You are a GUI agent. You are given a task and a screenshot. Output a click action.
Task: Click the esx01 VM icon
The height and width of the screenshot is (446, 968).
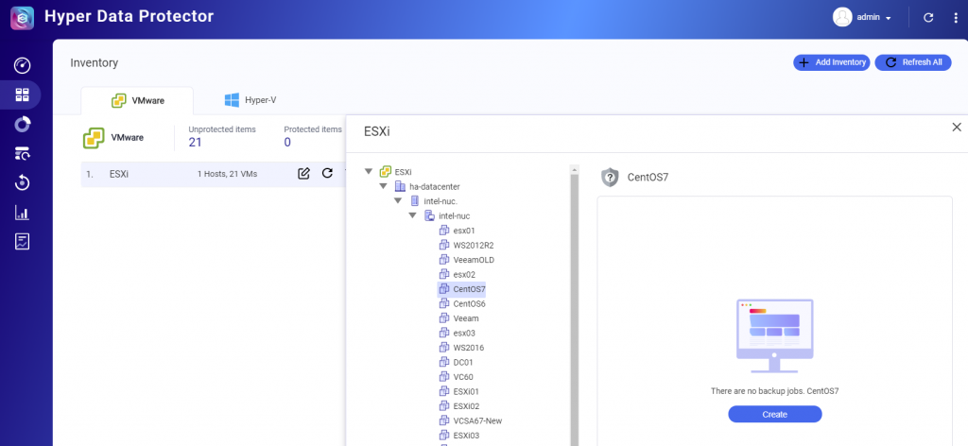[x=444, y=231]
